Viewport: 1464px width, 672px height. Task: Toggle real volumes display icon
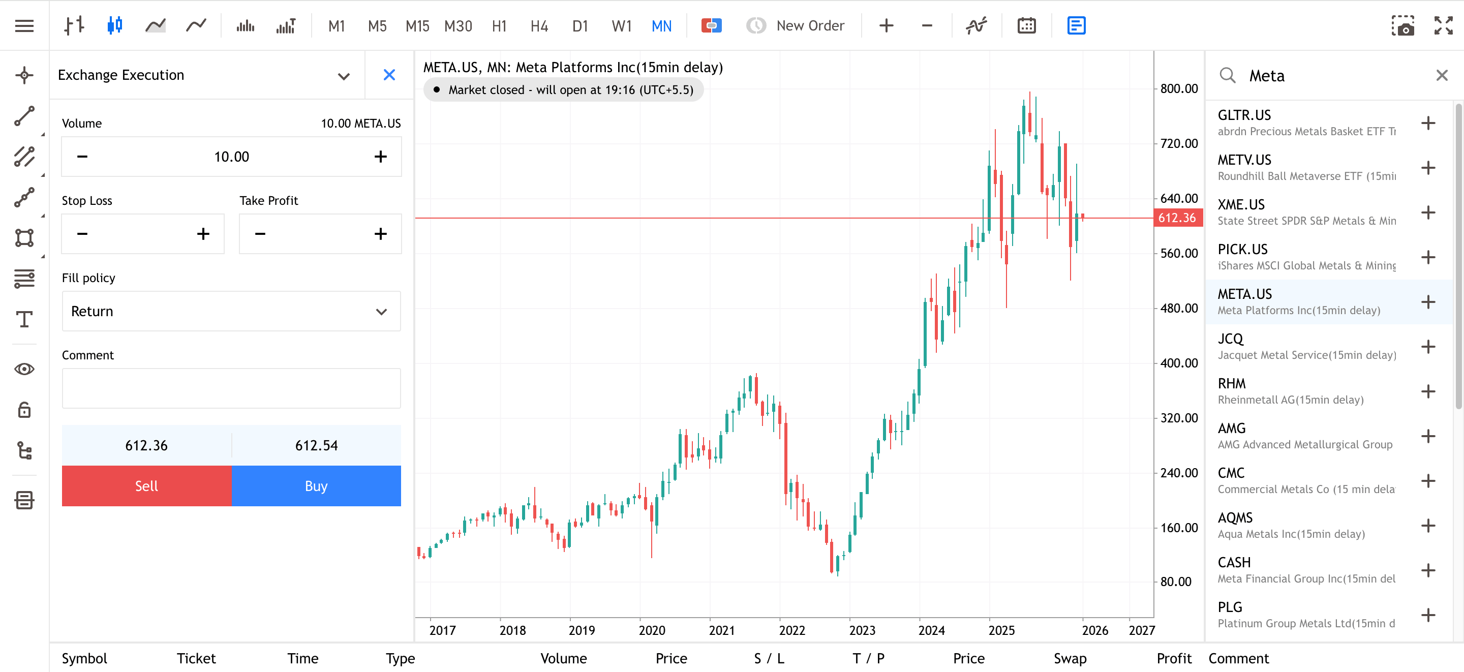point(286,25)
